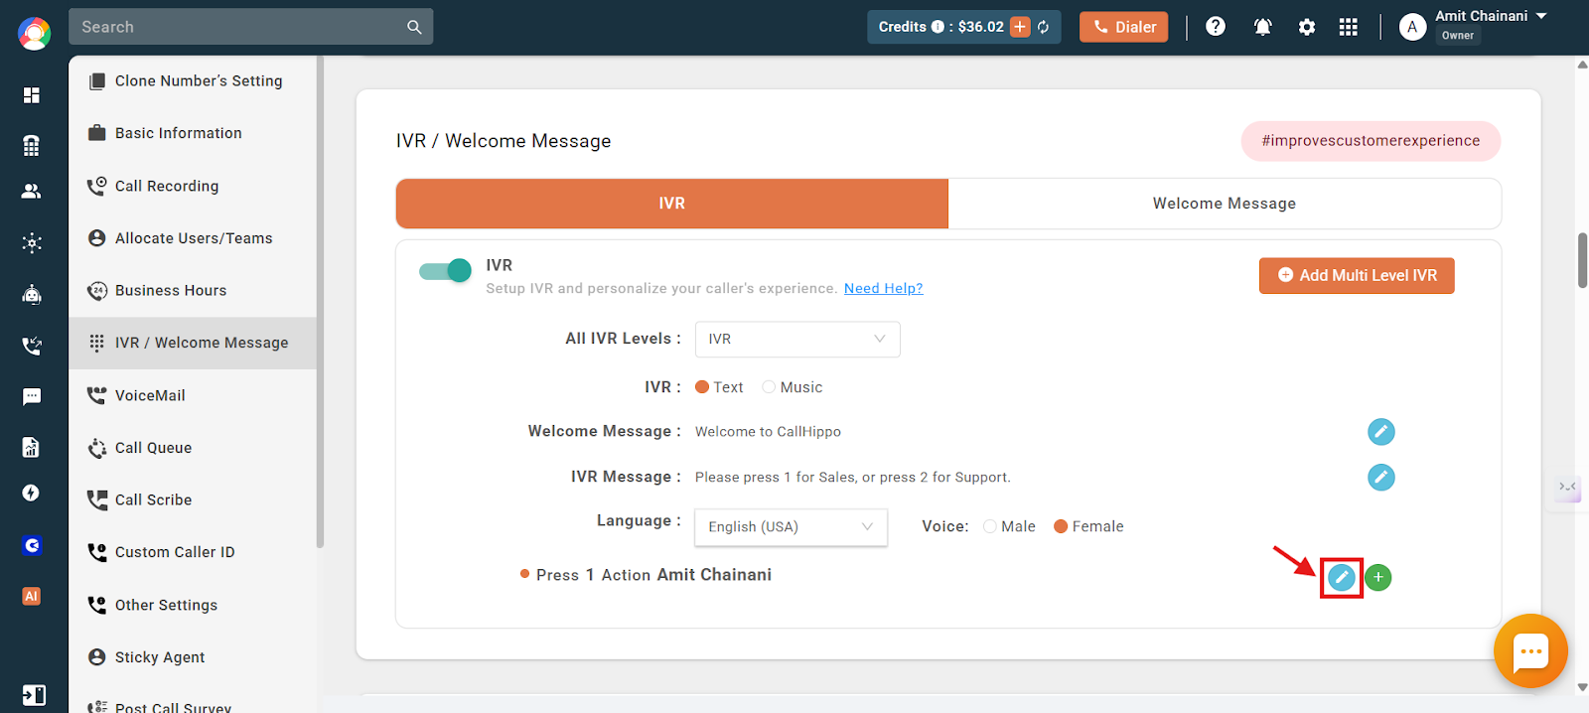Choose the Male voice option
The image size is (1589, 713).
(x=990, y=526)
